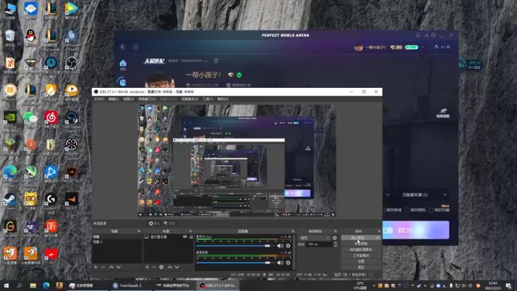Open Desktop Audio settings gear

(x=288, y=263)
